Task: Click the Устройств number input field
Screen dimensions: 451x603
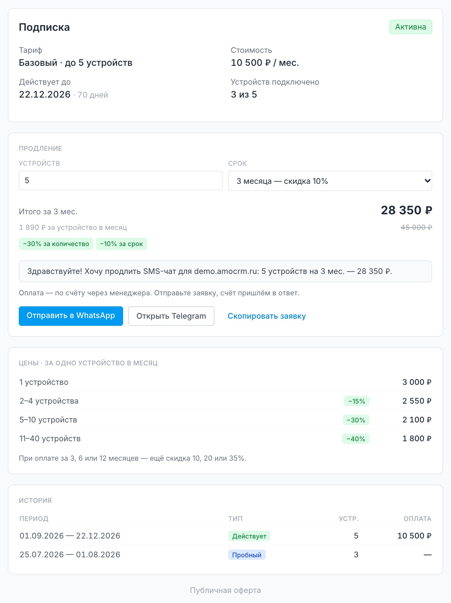Action: point(121,181)
